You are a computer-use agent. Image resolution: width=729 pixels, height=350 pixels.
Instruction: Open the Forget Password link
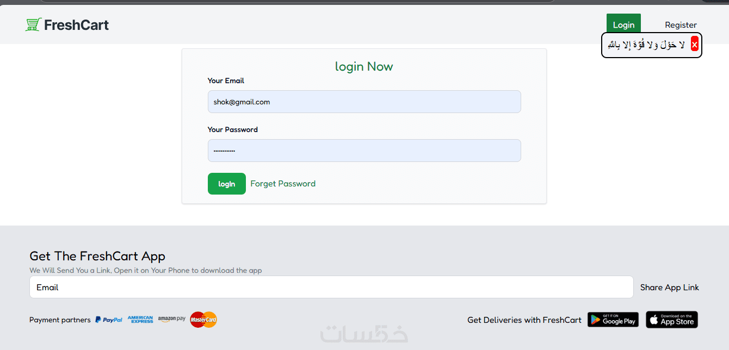click(x=283, y=184)
